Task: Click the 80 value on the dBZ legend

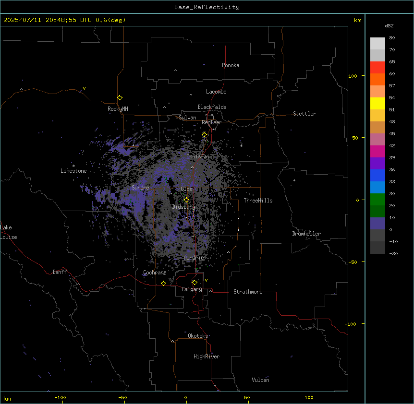Action: 392,38
